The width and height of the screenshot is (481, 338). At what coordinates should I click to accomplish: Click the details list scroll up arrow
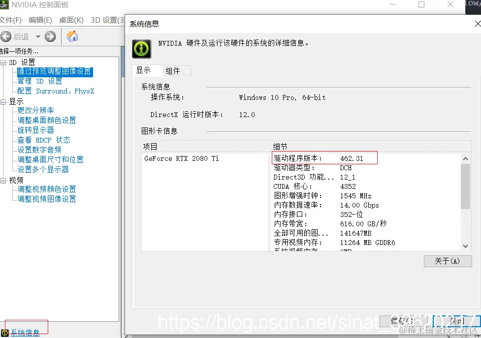465,159
